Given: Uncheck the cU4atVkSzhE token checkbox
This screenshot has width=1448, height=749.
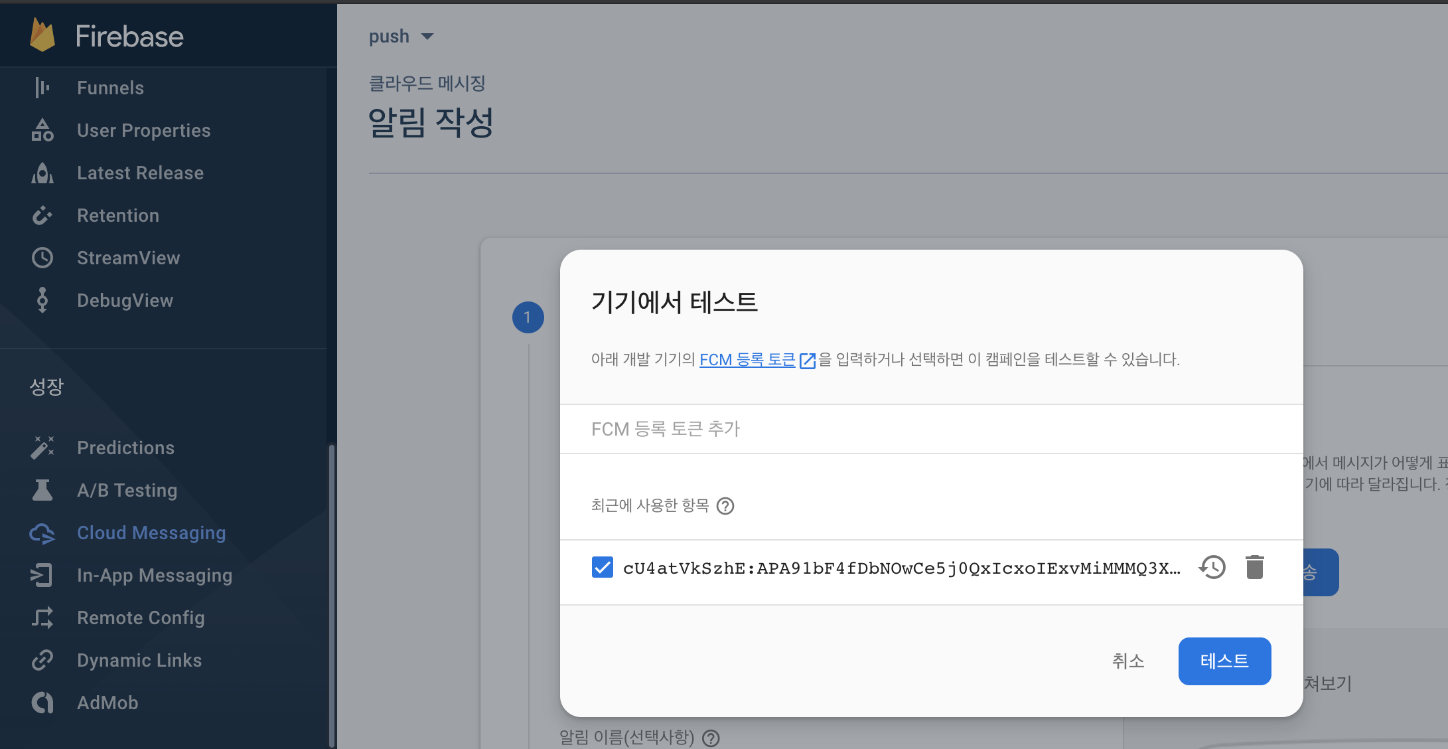Looking at the screenshot, I should coord(603,568).
